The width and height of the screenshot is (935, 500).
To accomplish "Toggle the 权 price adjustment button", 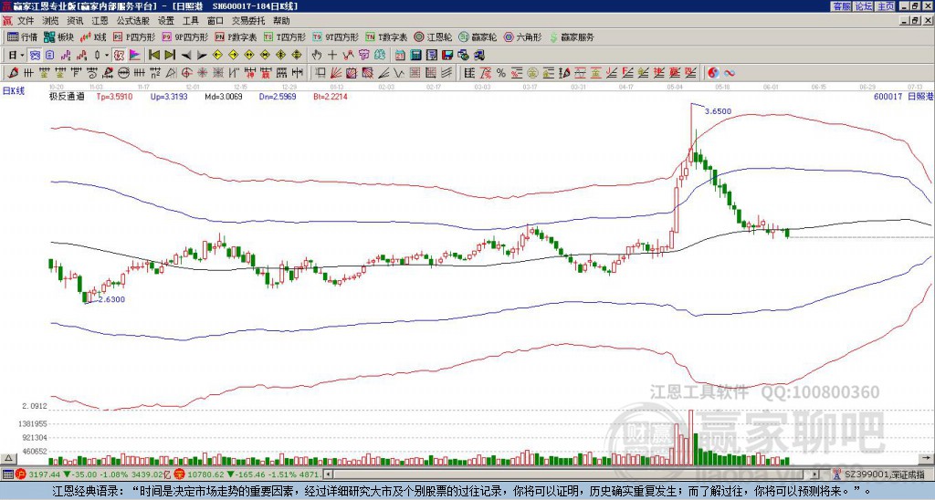I will point(119,56).
